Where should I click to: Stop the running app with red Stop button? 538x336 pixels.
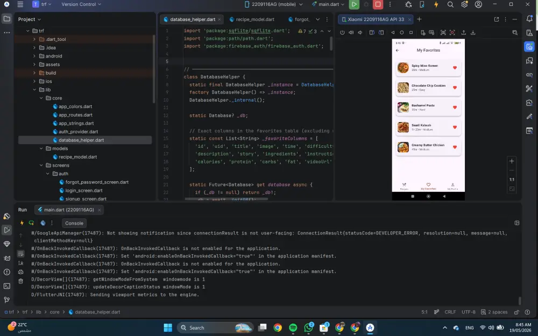pyautogui.click(x=378, y=4)
